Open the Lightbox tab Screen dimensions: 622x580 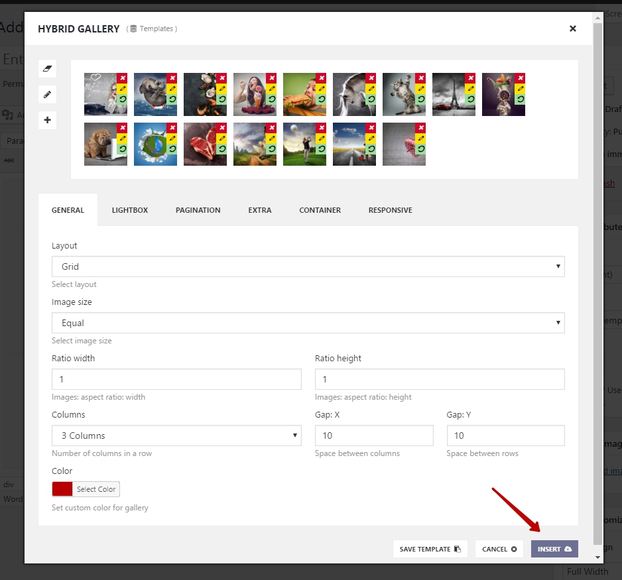(x=130, y=210)
